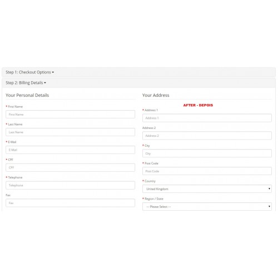278x278 pixels.
Task: Click the caret icon beside Billing Details
Action: (x=45, y=83)
